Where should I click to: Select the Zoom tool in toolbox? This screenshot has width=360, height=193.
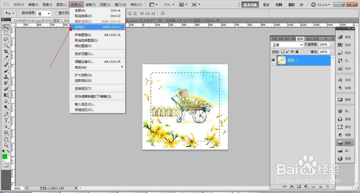tap(6, 145)
